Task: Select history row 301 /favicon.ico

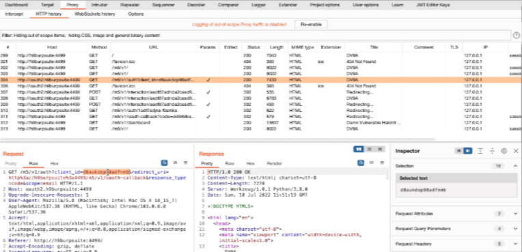Action: [x=261, y=61]
